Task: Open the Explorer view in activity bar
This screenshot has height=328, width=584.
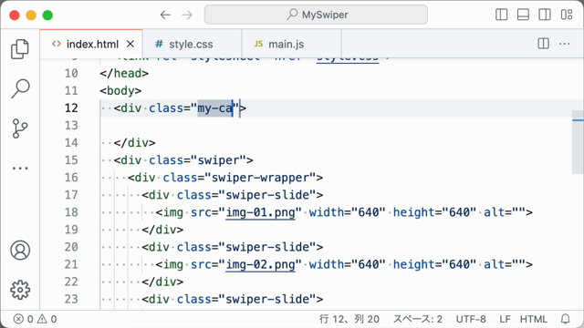Action: pos(20,49)
